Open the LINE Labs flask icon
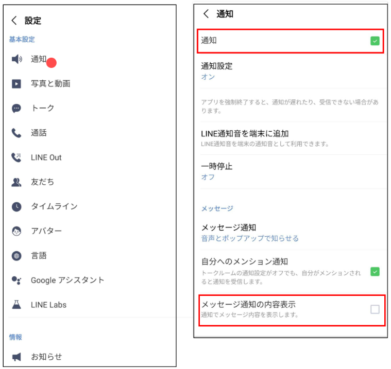 pos(16,305)
